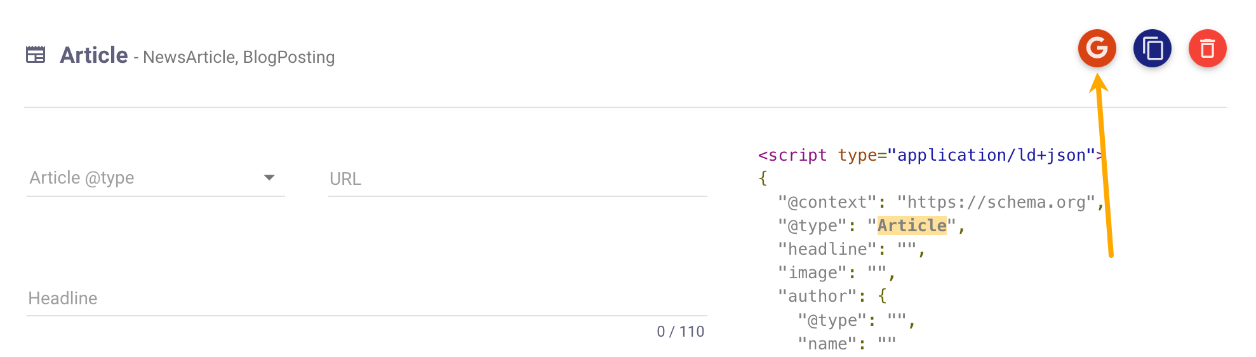Screen dimensions: 1256x357
Task: Click the Article schema icon beside the heading
Action: point(36,55)
